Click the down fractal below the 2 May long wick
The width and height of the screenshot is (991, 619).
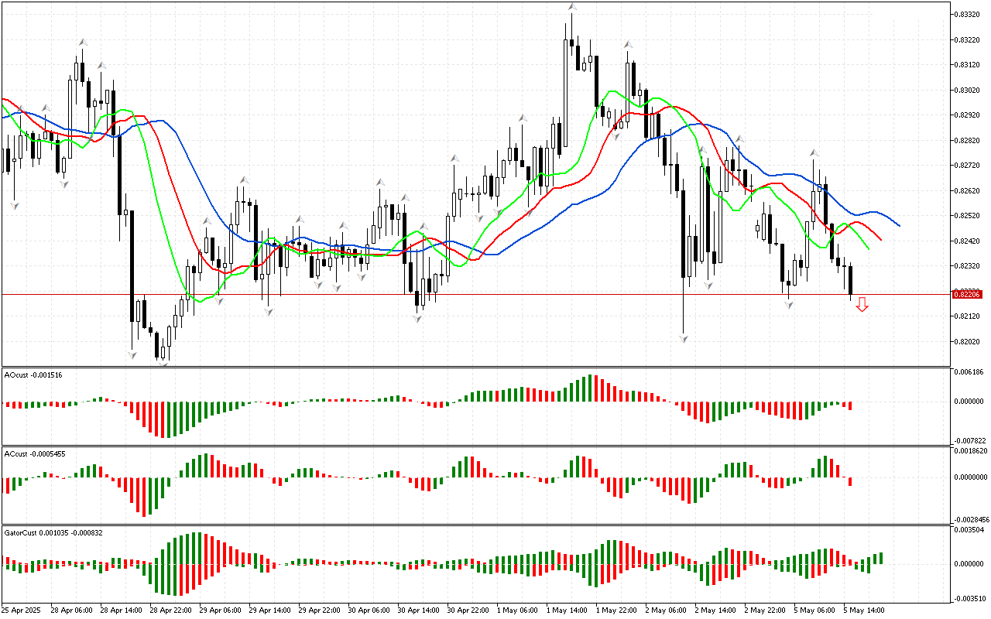click(684, 339)
